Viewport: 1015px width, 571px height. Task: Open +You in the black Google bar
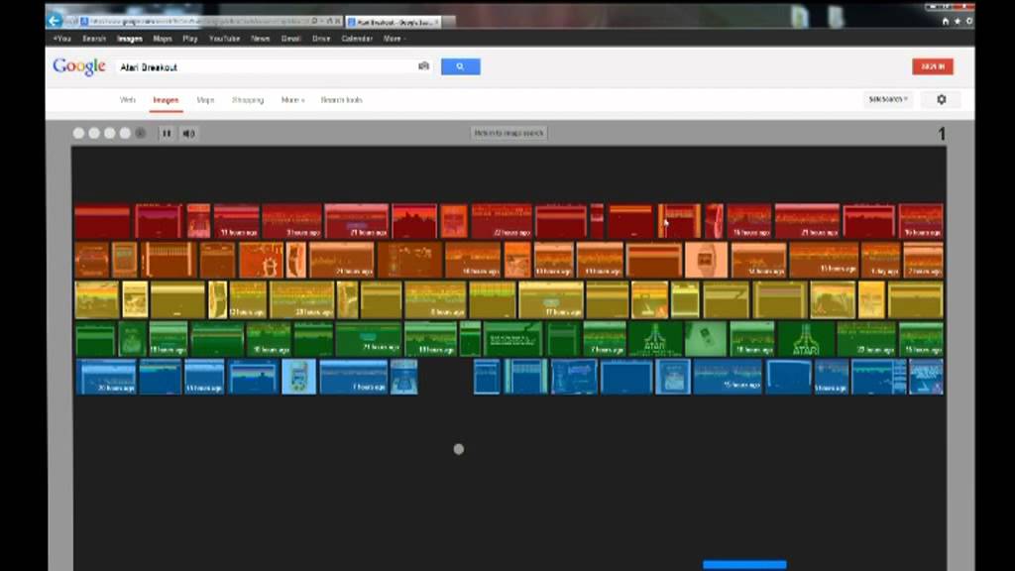point(61,39)
